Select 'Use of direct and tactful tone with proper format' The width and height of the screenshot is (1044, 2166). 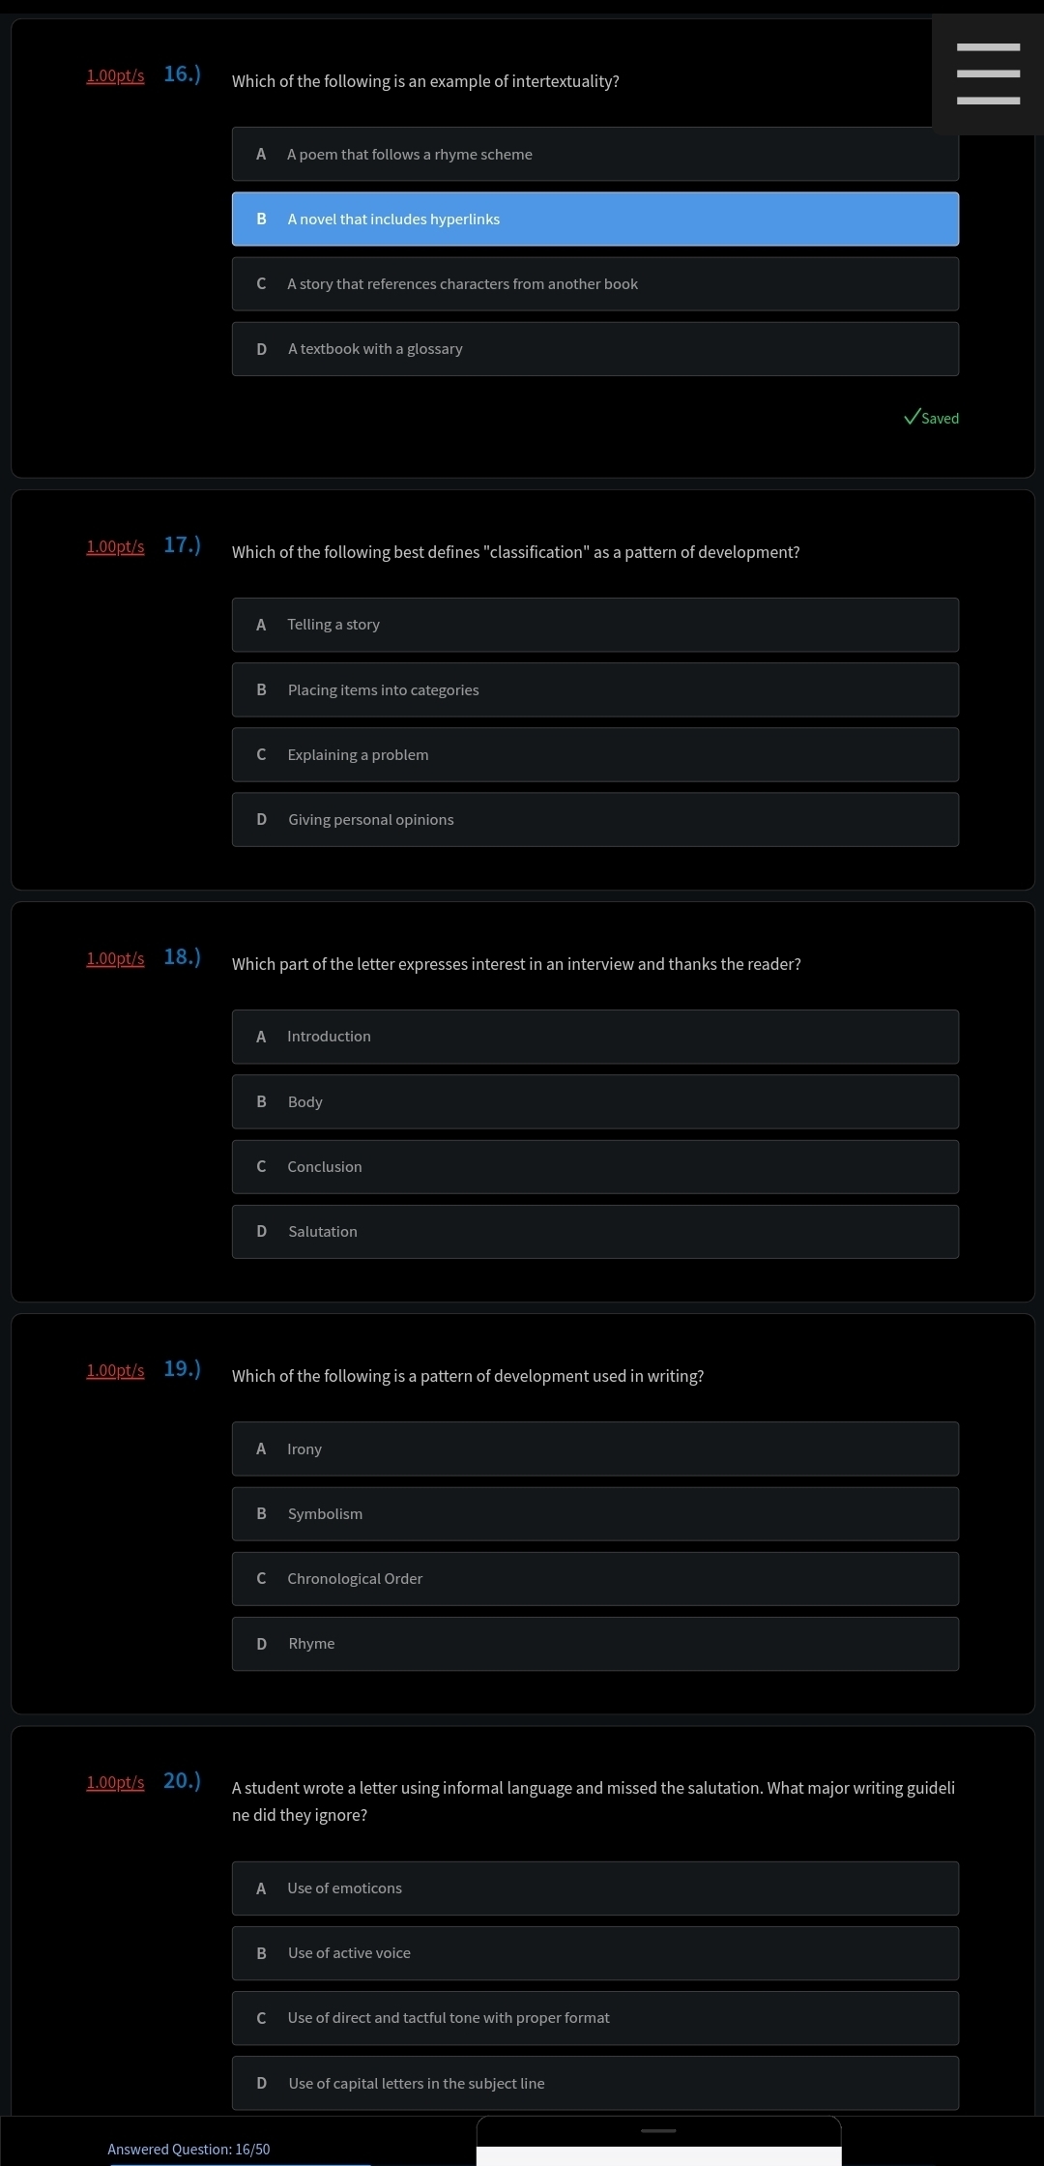tap(595, 2017)
